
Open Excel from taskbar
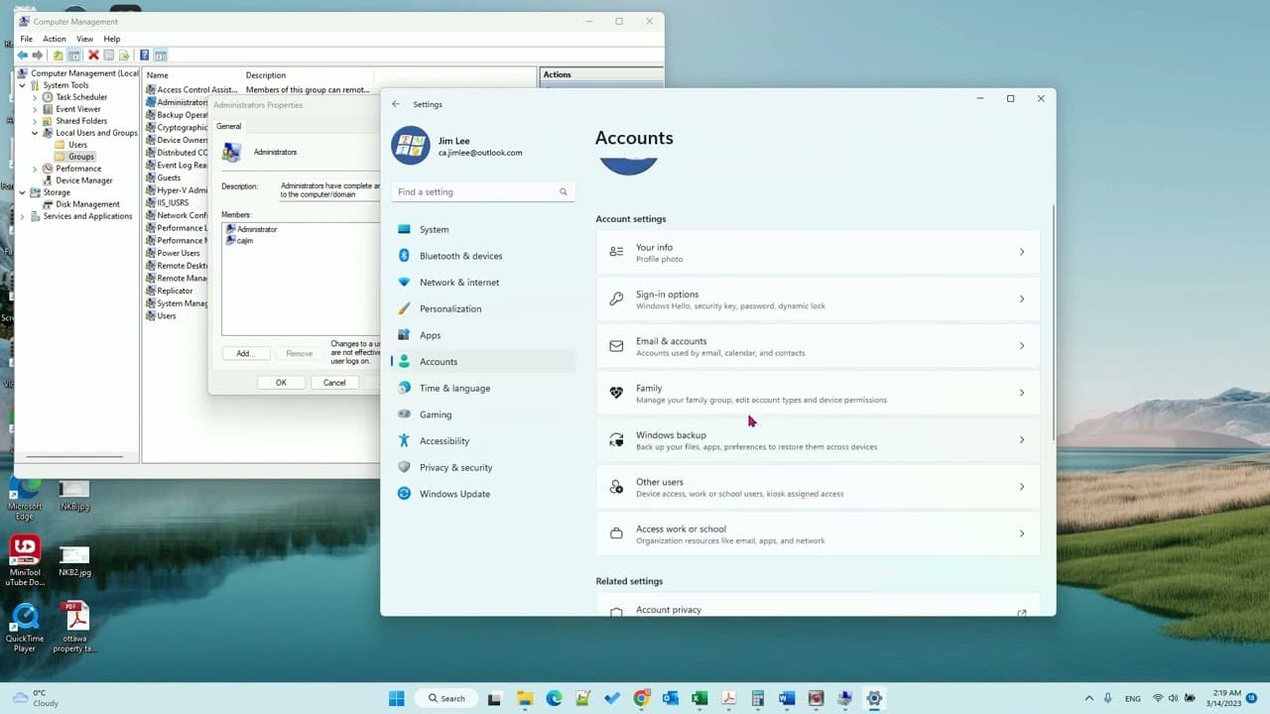699,698
